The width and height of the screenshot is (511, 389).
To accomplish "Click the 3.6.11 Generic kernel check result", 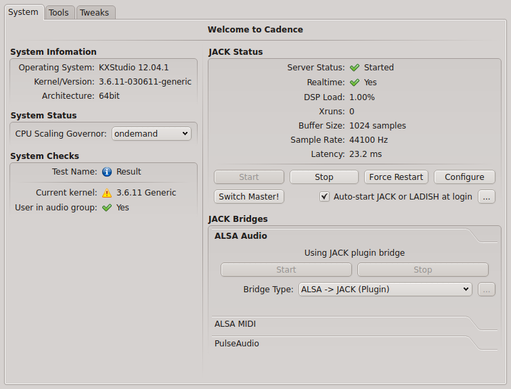I will pos(146,193).
